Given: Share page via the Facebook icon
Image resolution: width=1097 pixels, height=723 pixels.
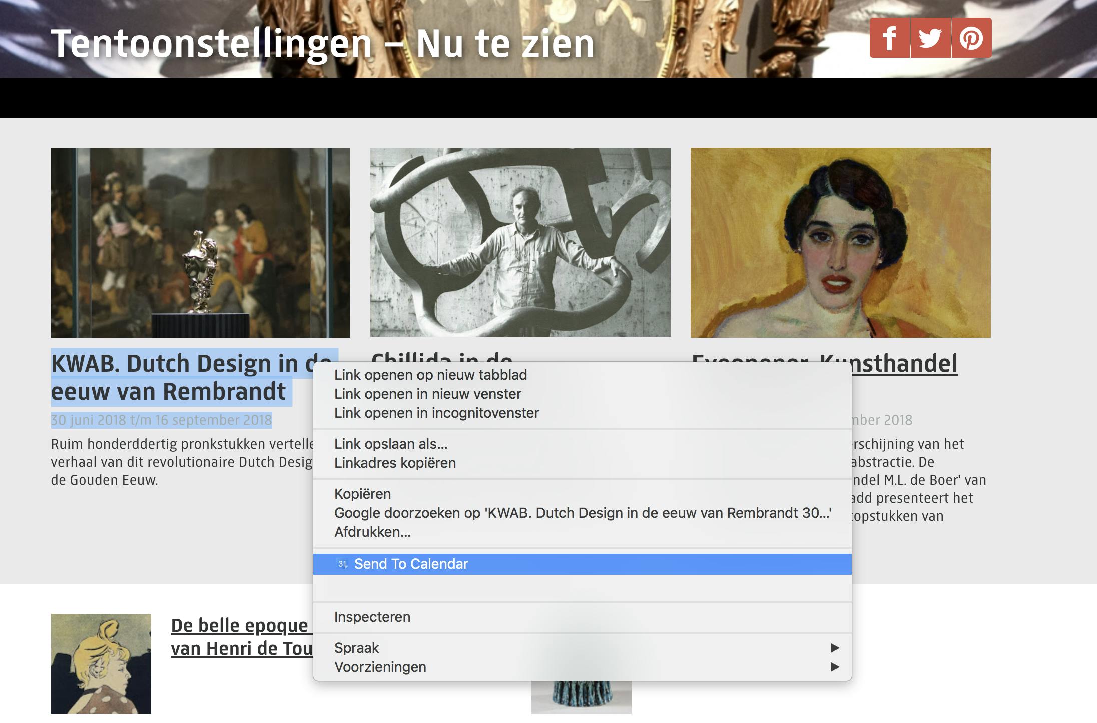Looking at the screenshot, I should 889,38.
